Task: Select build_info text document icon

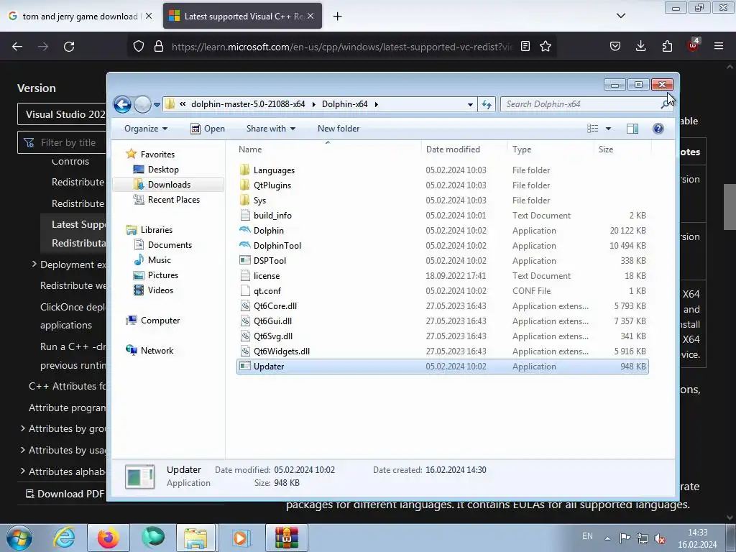Action: tap(244, 216)
